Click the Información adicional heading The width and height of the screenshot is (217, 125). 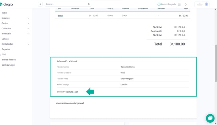[x=67, y=61]
